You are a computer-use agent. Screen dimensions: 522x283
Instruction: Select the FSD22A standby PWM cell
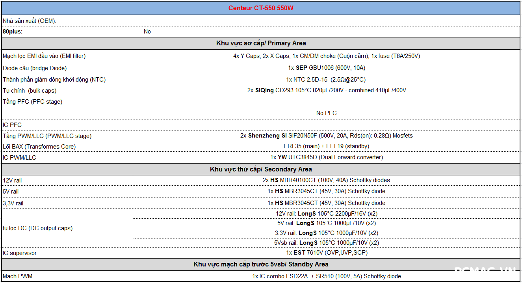[326, 276]
